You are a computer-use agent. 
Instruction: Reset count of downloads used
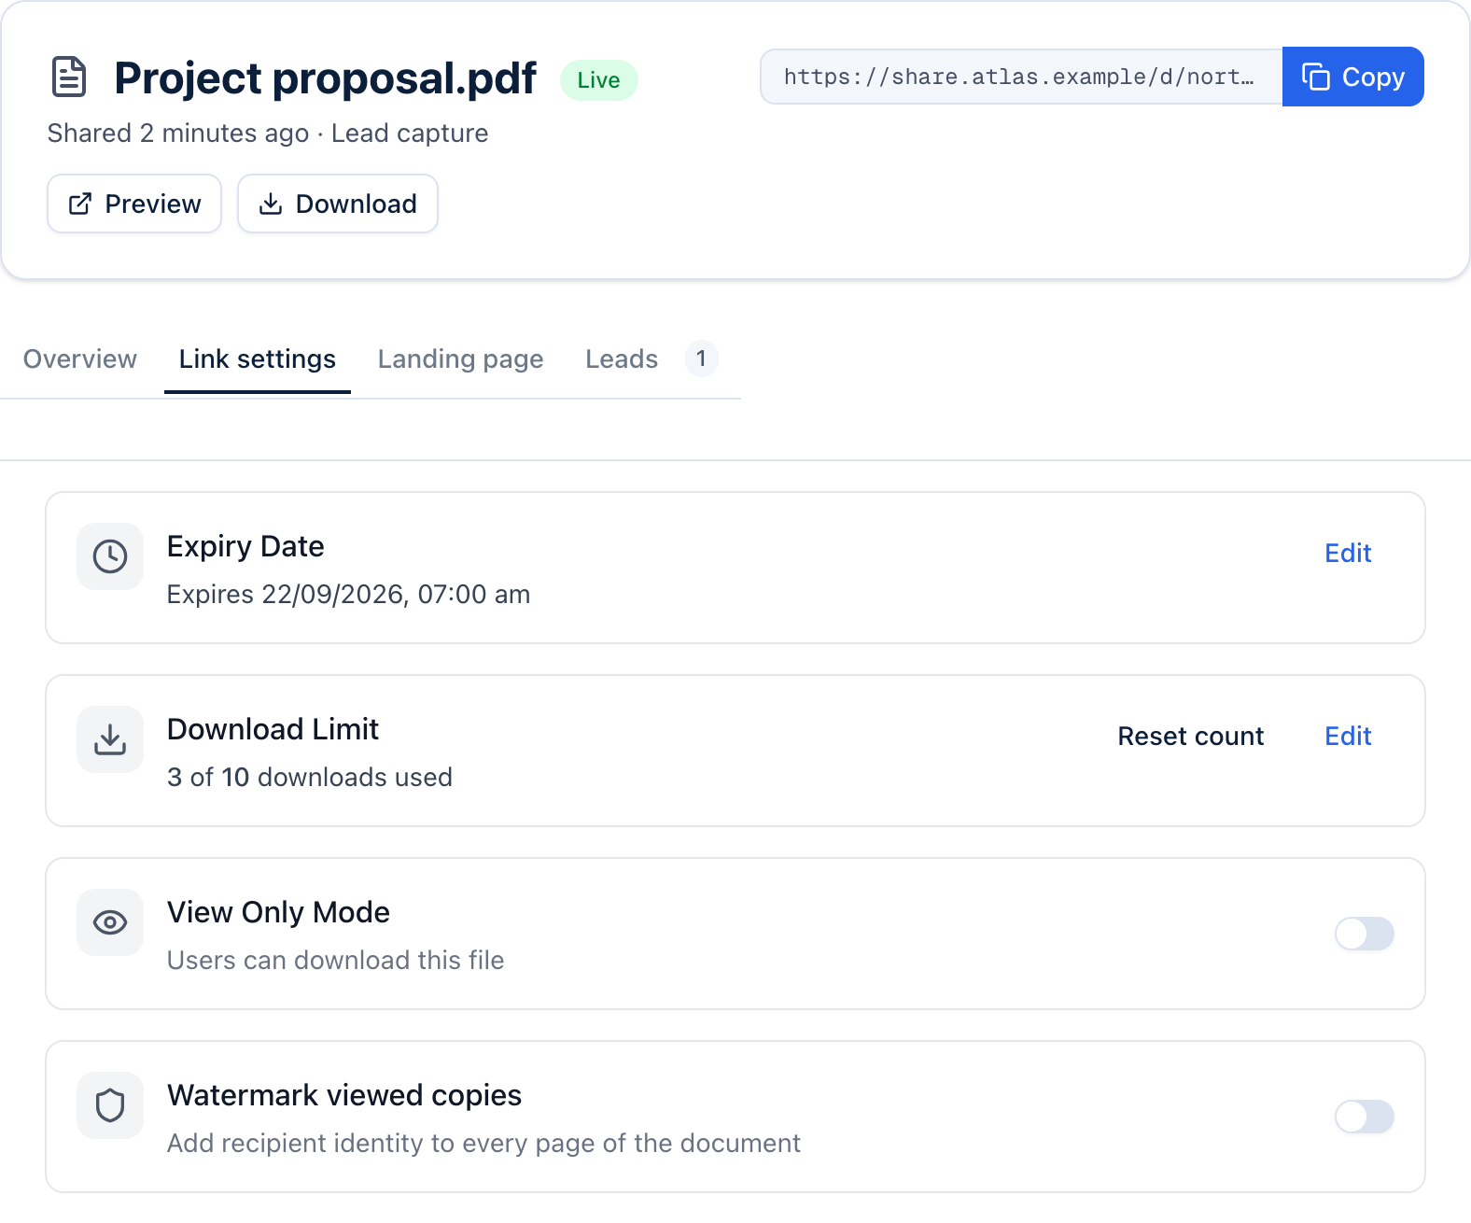(x=1191, y=737)
